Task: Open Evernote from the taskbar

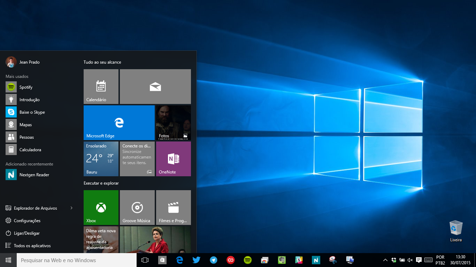Action: (x=281, y=260)
